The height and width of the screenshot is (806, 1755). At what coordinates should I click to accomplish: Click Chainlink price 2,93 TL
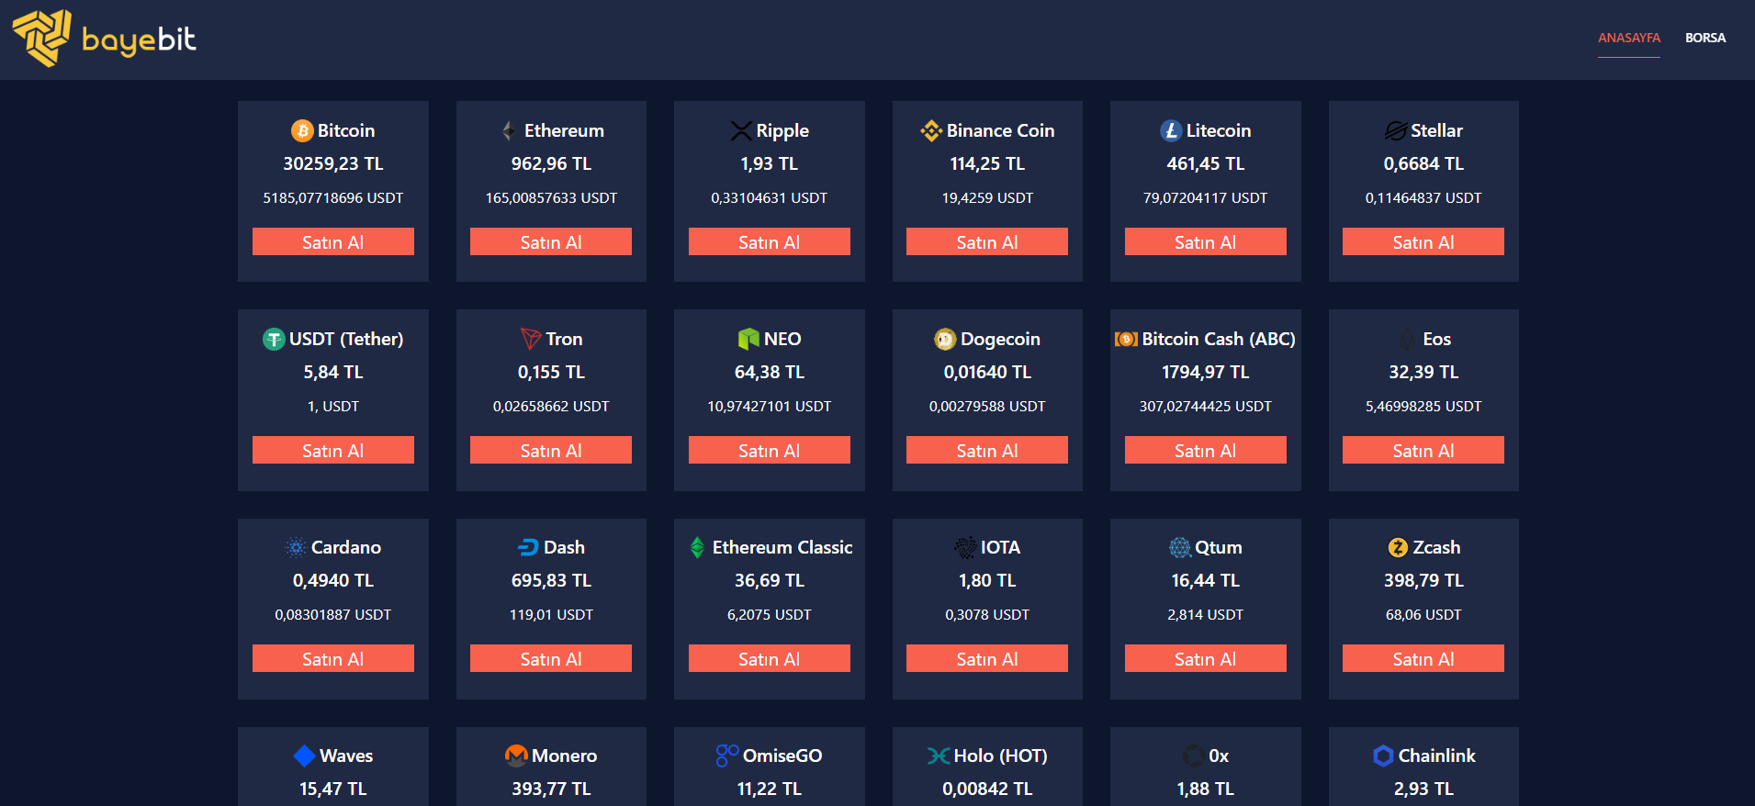pos(1423,789)
